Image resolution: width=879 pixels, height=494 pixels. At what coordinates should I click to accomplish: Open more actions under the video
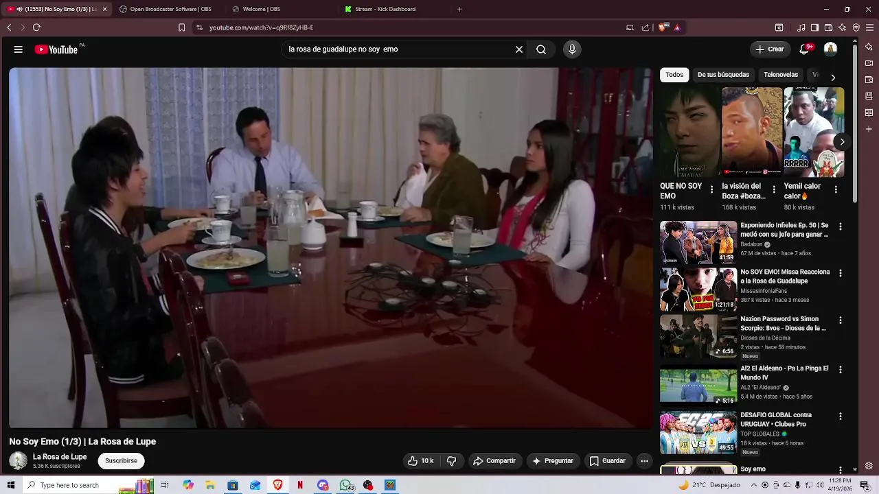click(x=644, y=461)
